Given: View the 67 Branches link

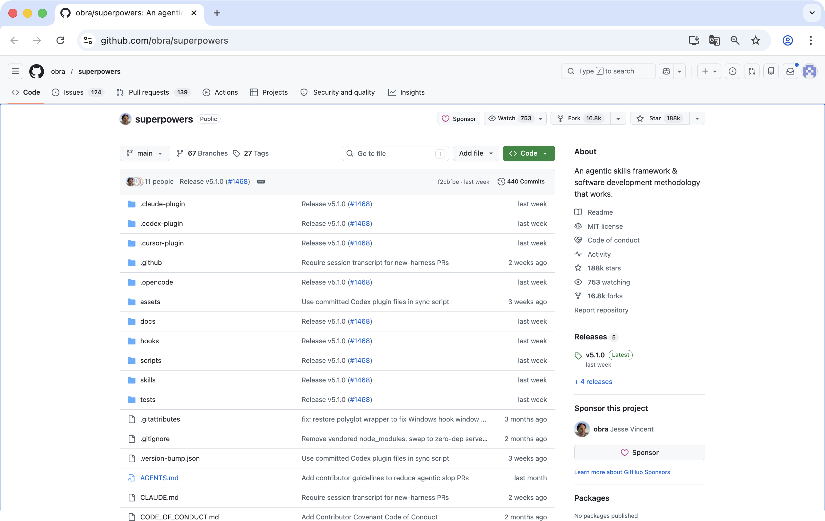Looking at the screenshot, I should [x=202, y=153].
